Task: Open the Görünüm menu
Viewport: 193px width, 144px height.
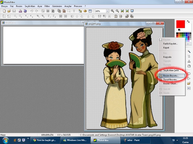Action: pyautogui.click(x=57, y=6)
